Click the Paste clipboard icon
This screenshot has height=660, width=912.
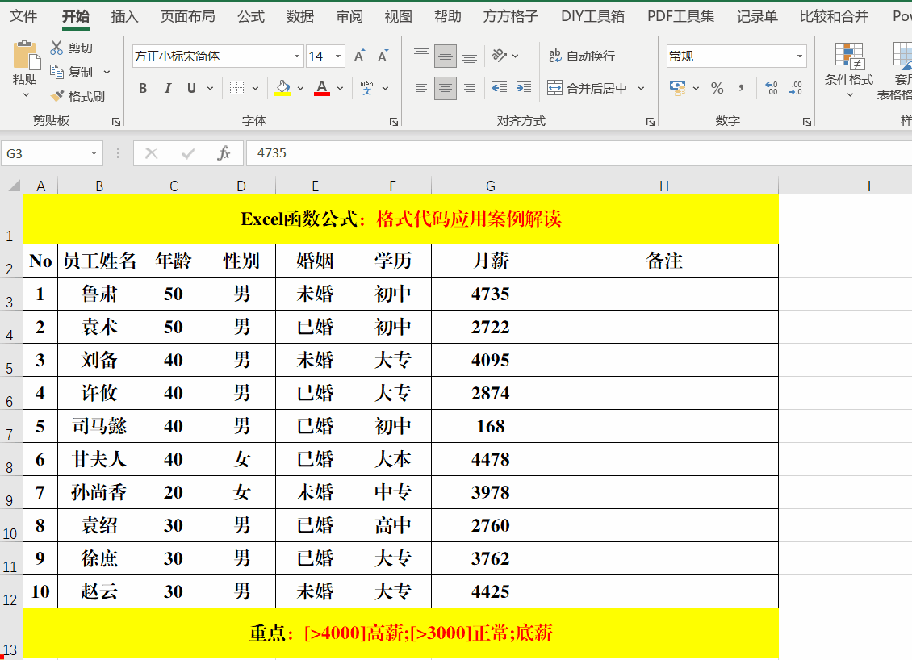pyautogui.click(x=26, y=55)
